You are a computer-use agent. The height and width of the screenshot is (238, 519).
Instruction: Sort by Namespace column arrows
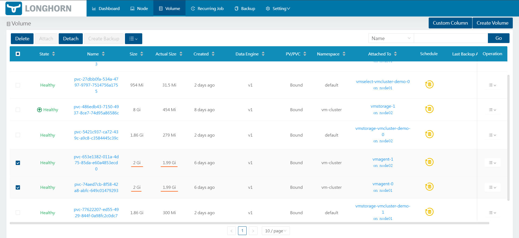(344, 54)
